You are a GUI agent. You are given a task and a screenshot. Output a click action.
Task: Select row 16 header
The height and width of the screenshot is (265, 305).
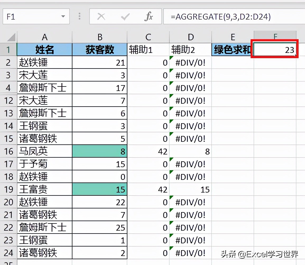click(x=8, y=151)
